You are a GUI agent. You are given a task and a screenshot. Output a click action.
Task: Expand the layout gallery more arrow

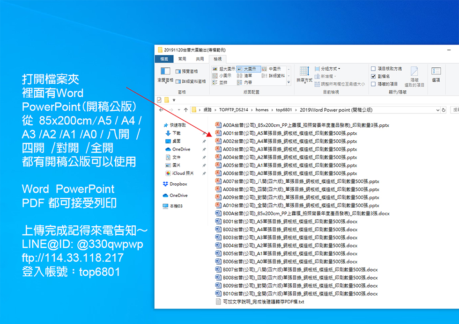point(289,83)
